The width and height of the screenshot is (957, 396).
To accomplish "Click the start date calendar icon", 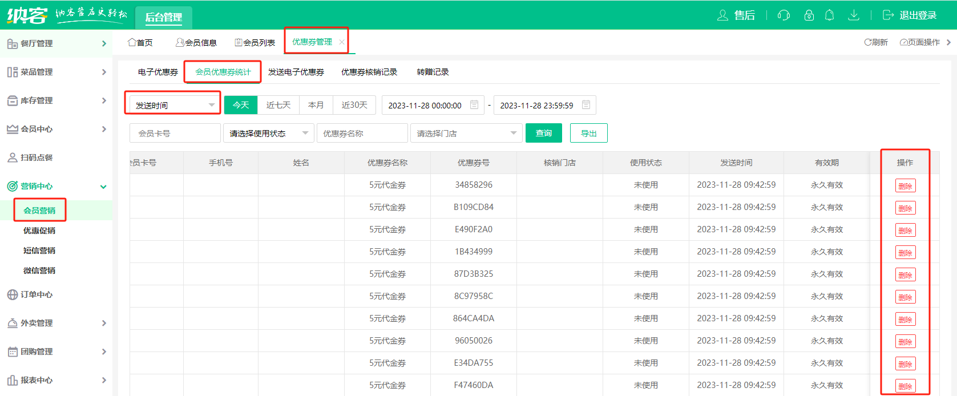I will click(474, 105).
